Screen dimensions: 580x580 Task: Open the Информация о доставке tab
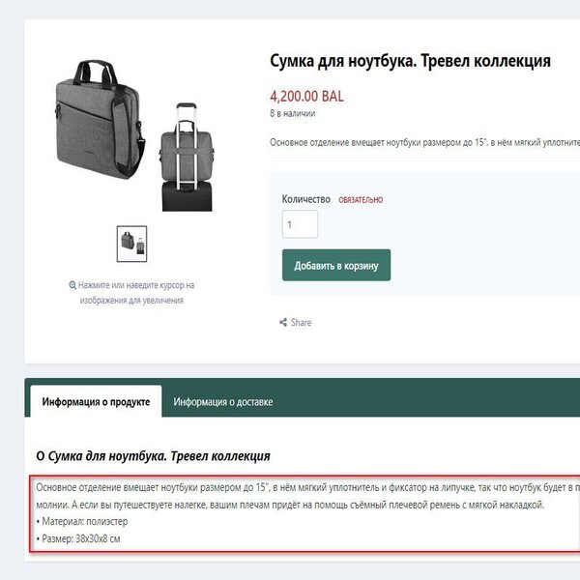click(x=223, y=401)
